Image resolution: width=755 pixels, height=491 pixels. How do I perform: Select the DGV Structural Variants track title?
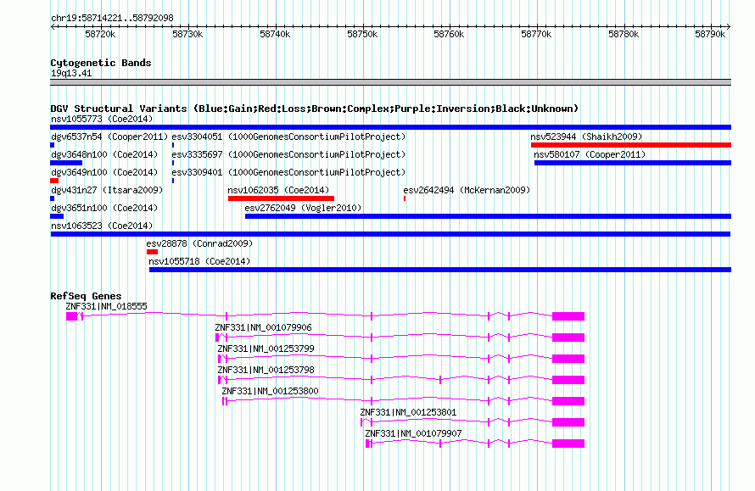(x=314, y=109)
